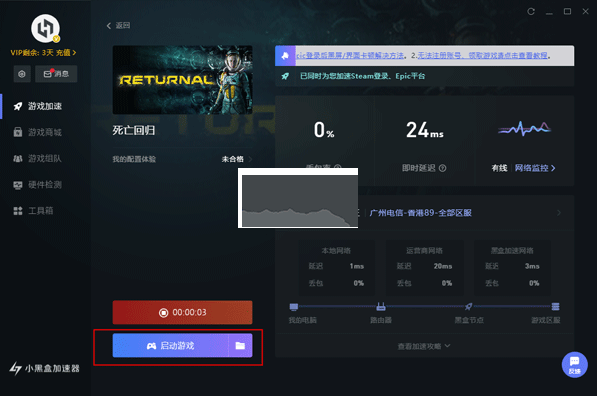Click the 黑盒加速网络 3ms delay value
The image size is (597, 396).
(532, 266)
